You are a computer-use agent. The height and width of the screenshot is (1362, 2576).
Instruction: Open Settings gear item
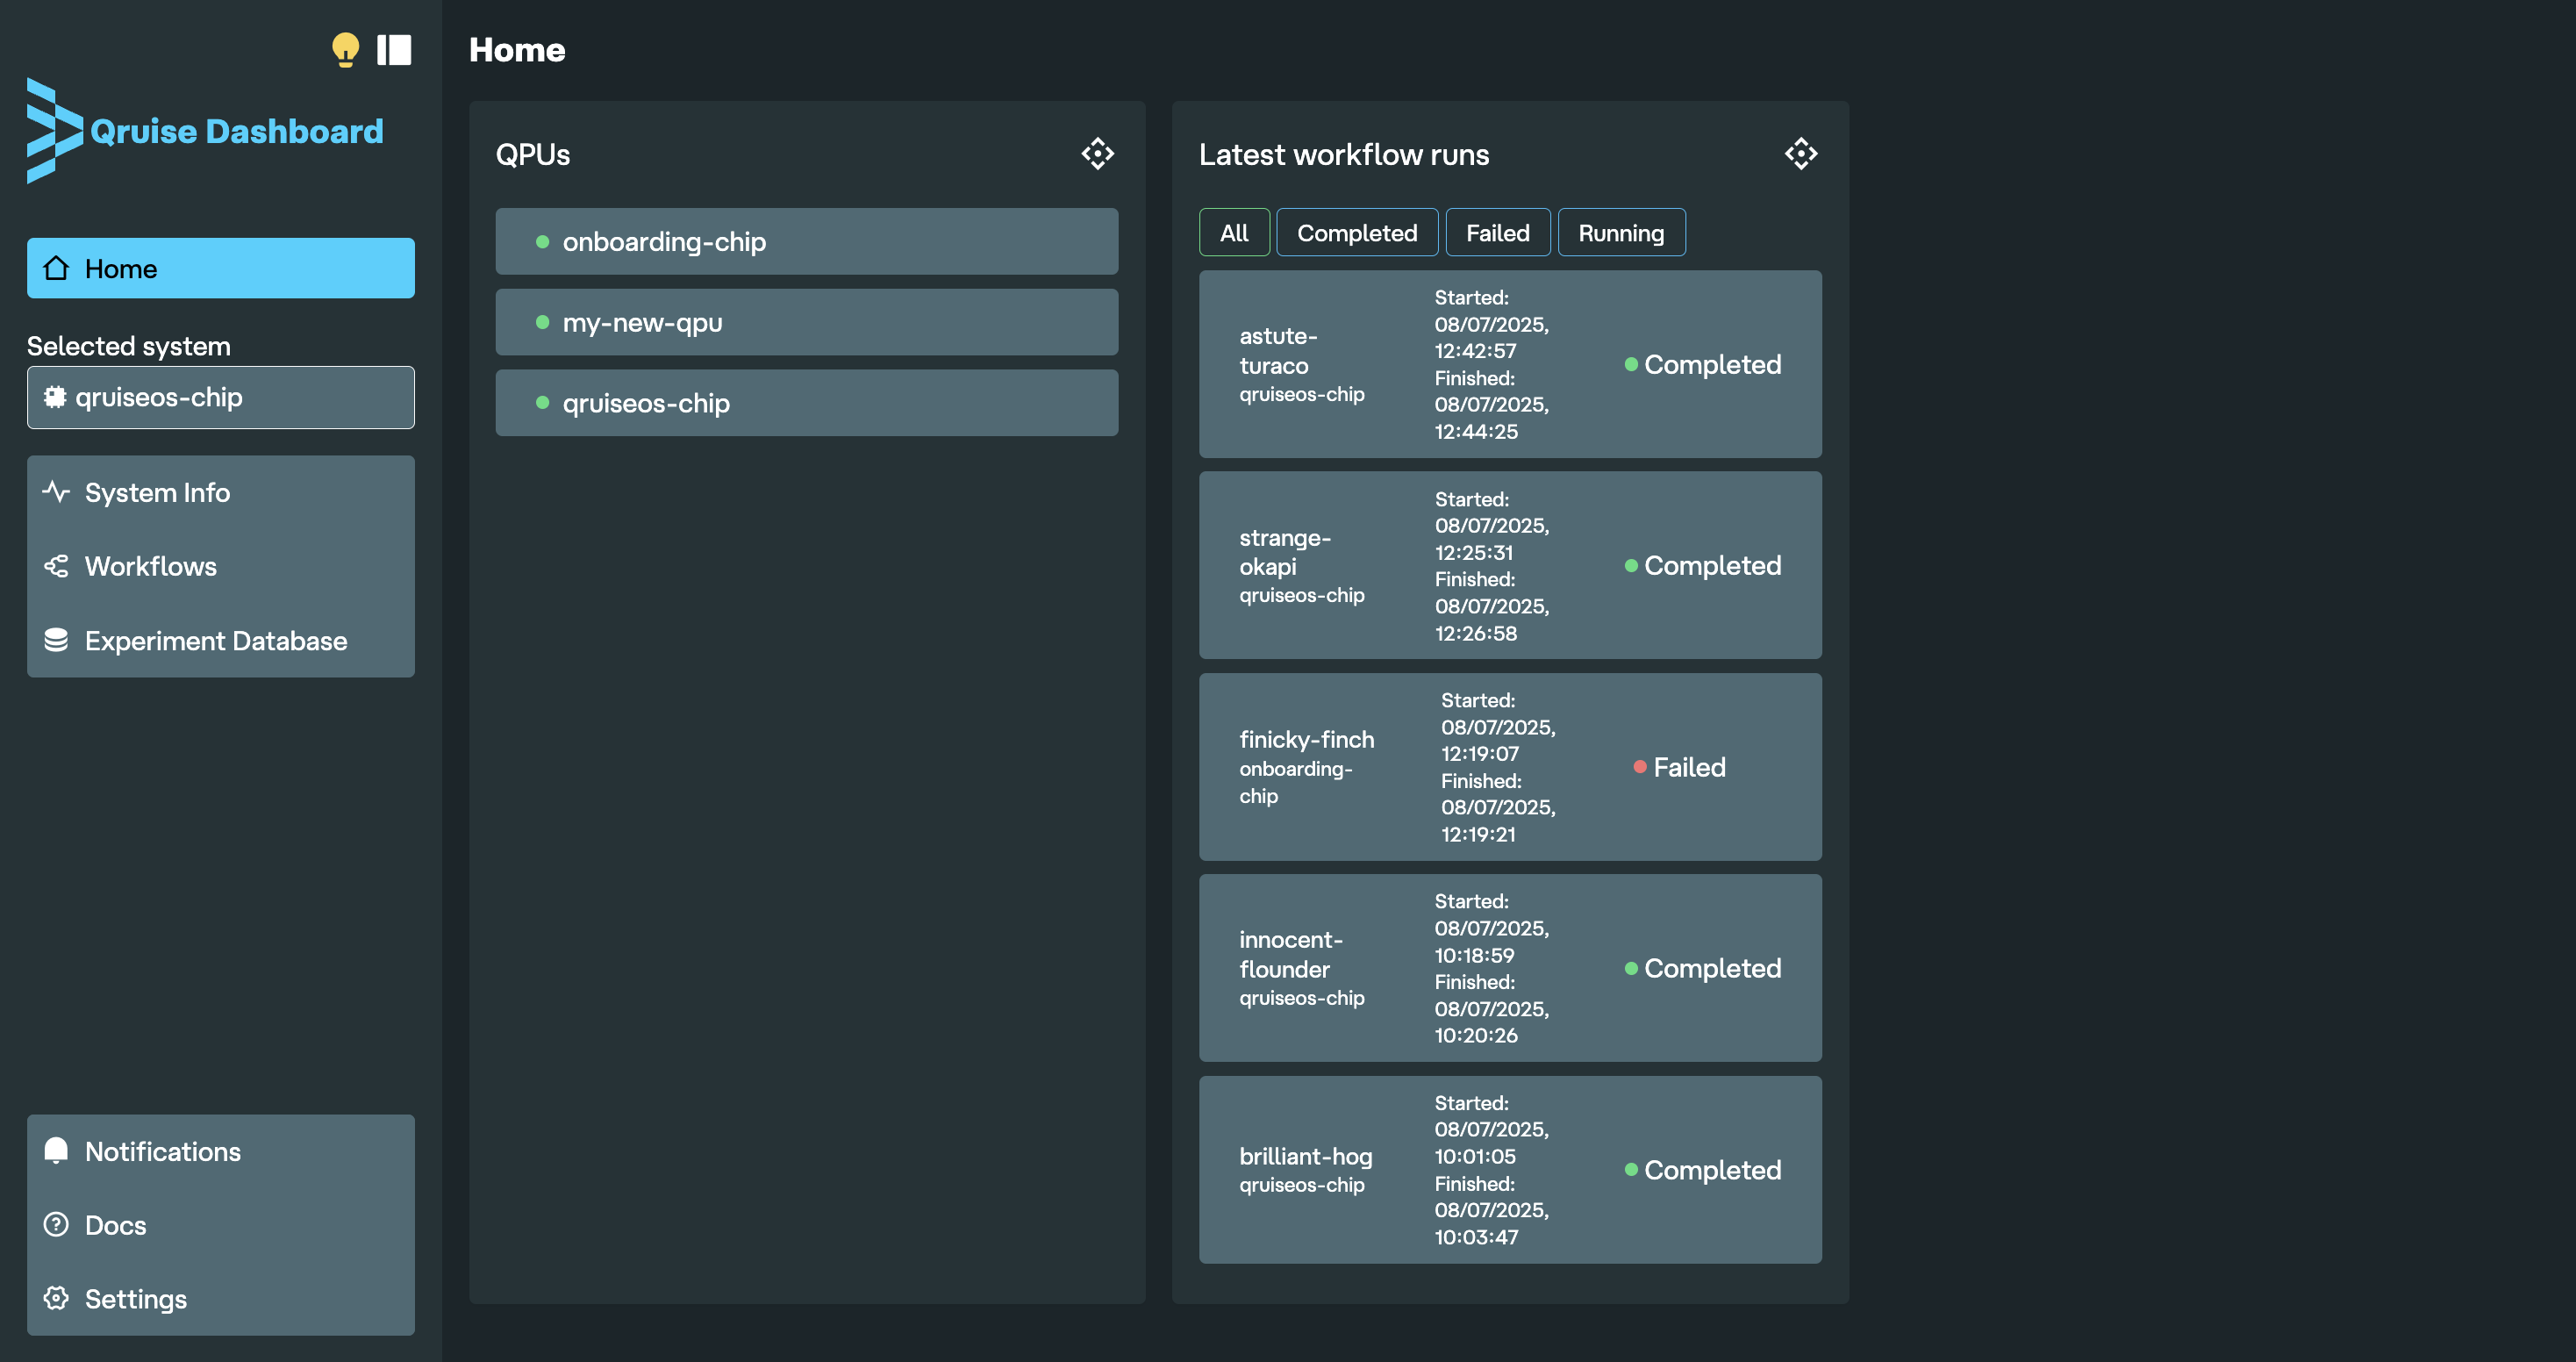[135, 1298]
